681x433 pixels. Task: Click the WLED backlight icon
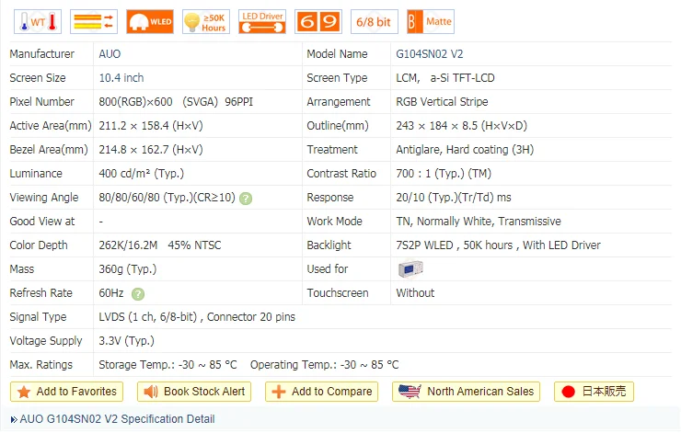[150, 22]
